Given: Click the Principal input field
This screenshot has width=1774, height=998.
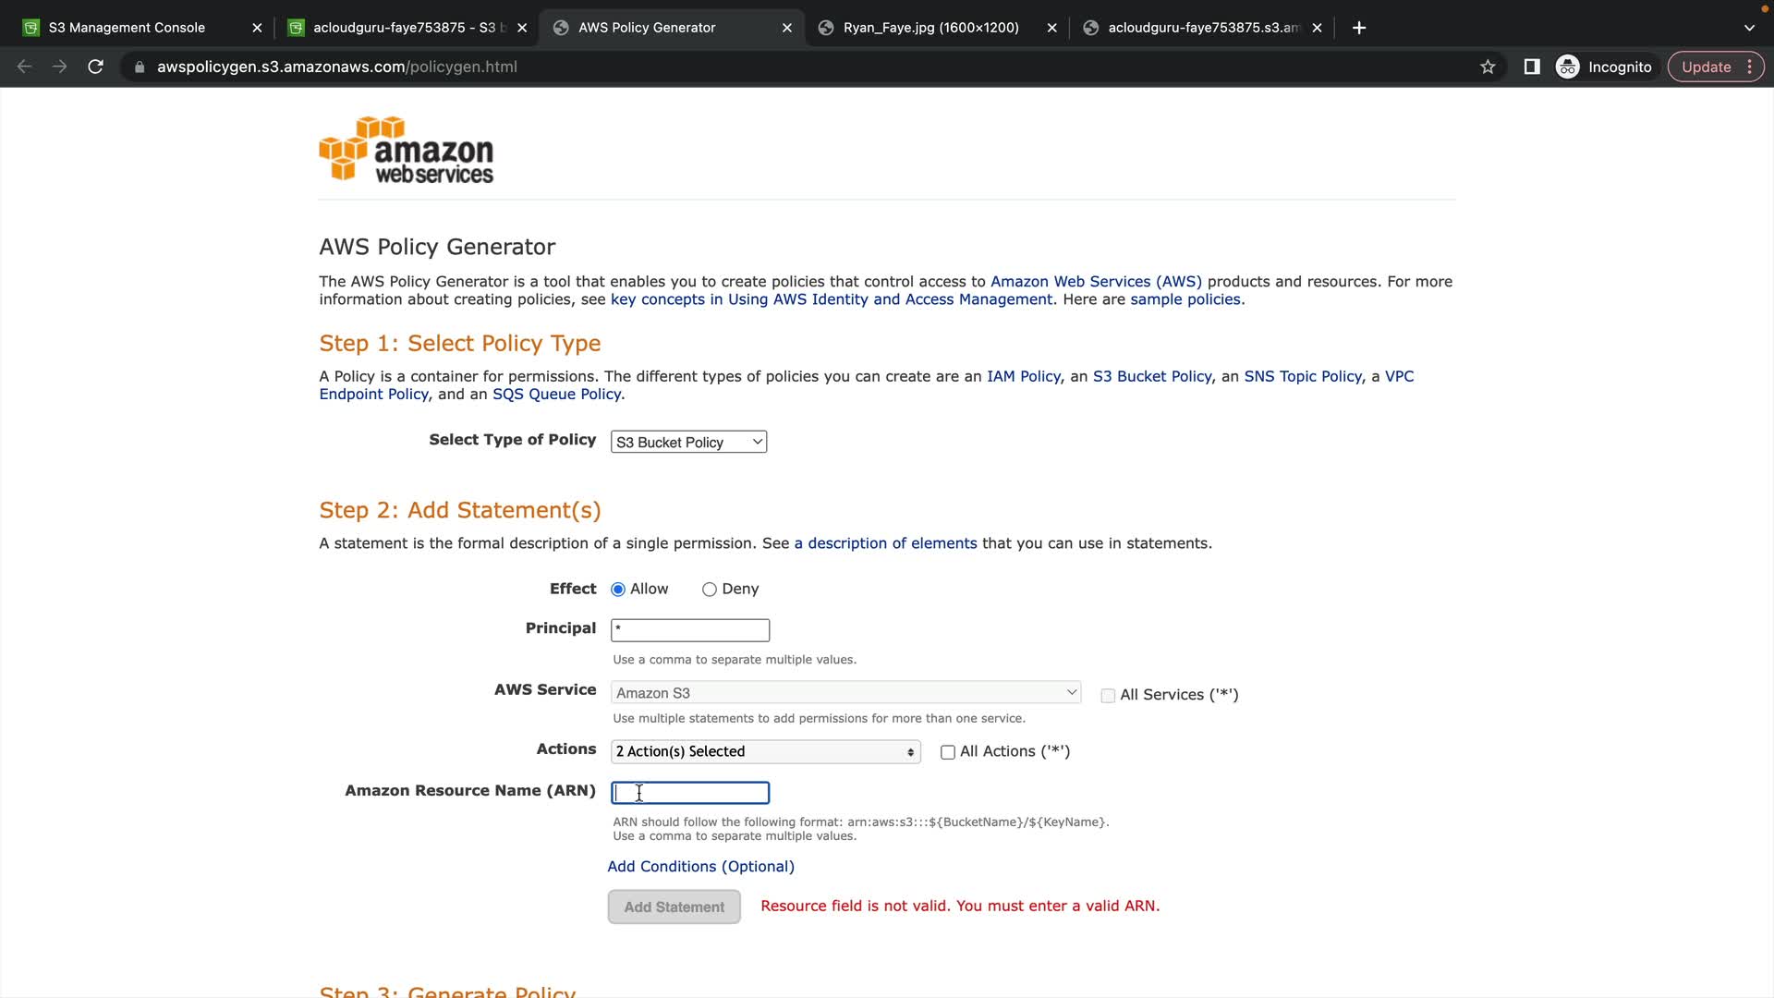Looking at the screenshot, I should tap(690, 630).
